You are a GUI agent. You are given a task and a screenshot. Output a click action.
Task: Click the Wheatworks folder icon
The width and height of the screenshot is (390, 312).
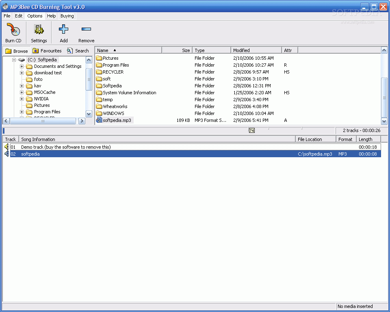[x=99, y=106]
